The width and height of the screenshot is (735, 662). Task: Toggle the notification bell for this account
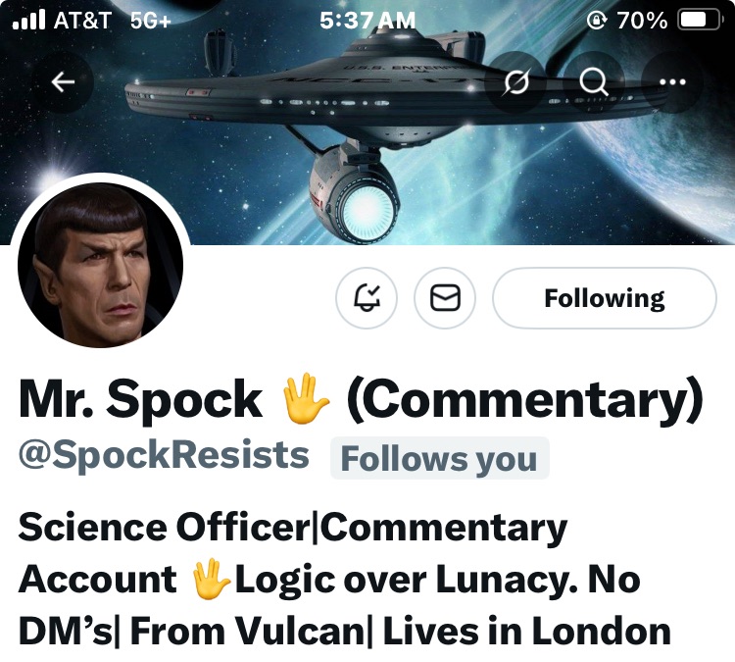[x=367, y=298]
